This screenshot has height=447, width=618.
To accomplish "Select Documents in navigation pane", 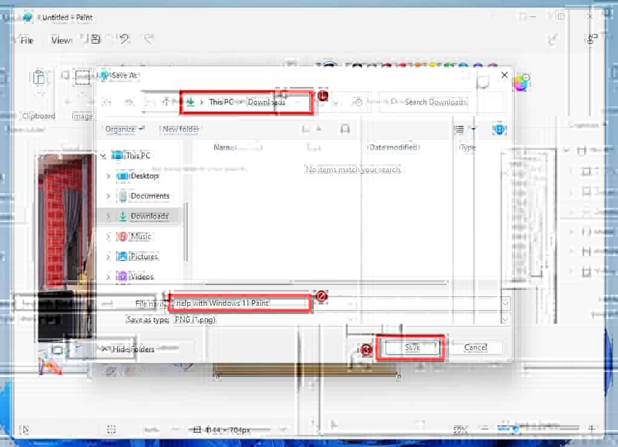I will tap(150, 196).
